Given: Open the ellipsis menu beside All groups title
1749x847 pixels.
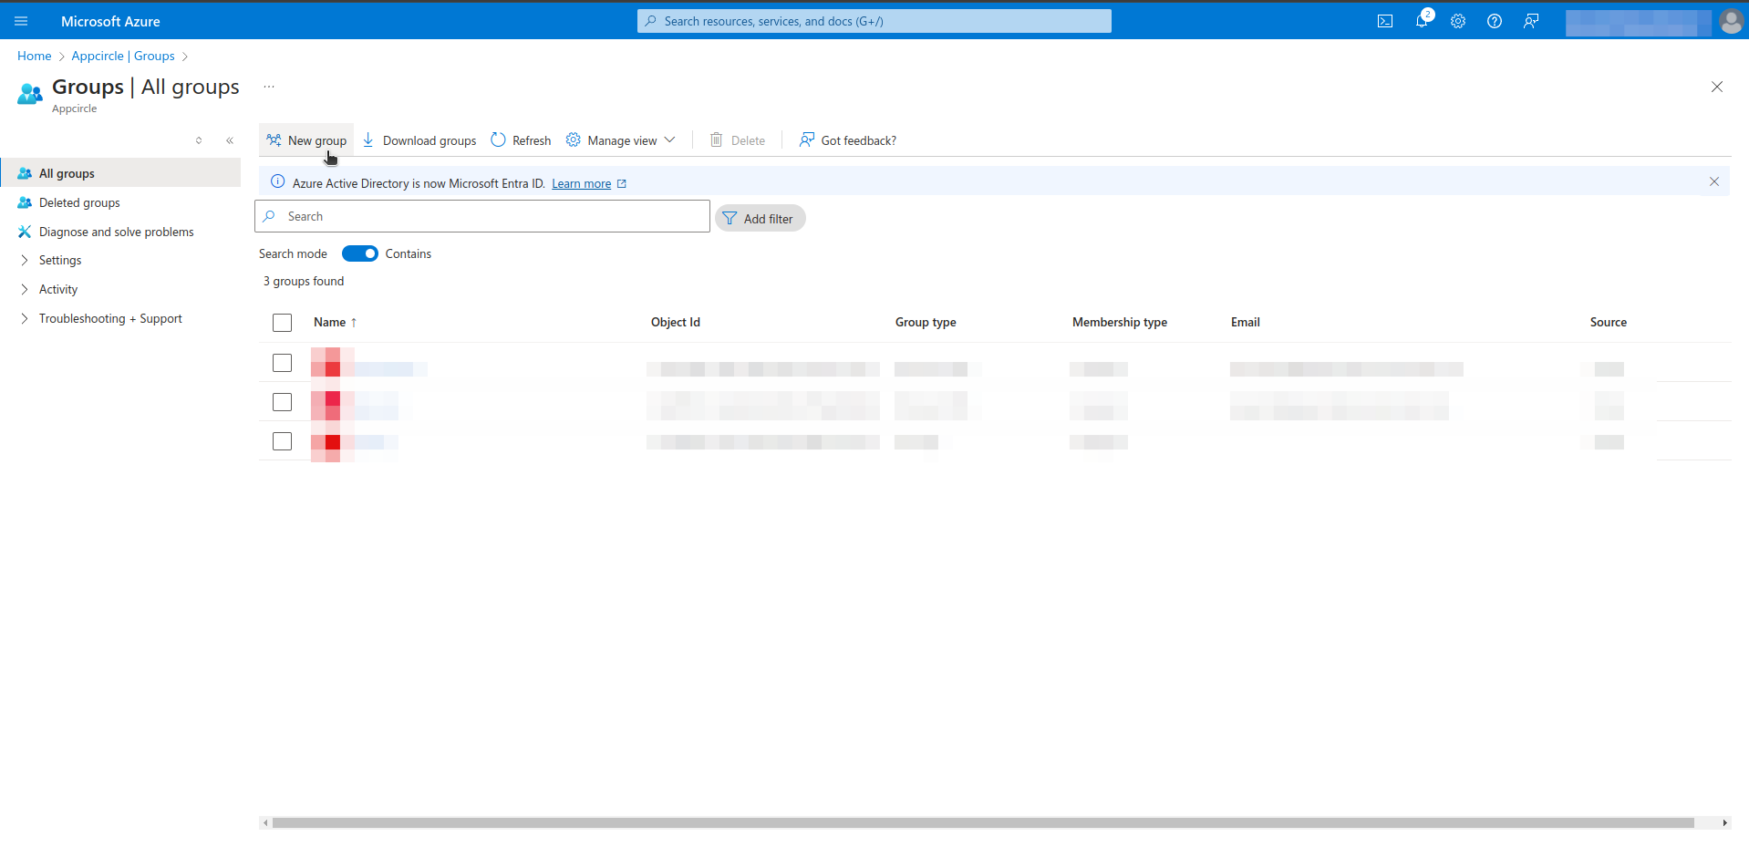Looking at the screenshot, I should click(x=269, y=87).
